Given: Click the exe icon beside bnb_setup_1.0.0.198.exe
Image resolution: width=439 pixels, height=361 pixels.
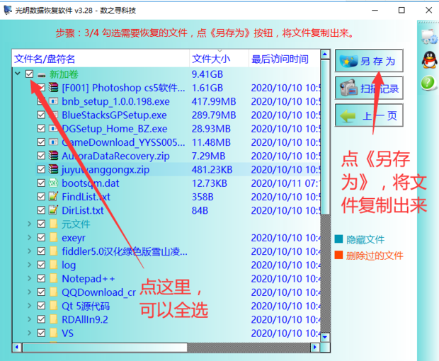Looking at the screenshot, I should click(x=53, y=101).
